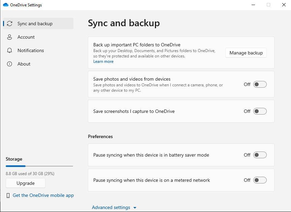This screenshot has height=212, width=291.
Task: Click the About info circle icon
Action: (x=9, y=64)
